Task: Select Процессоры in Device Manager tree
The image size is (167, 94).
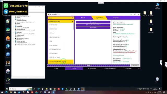Action: (x=19, y=40)
